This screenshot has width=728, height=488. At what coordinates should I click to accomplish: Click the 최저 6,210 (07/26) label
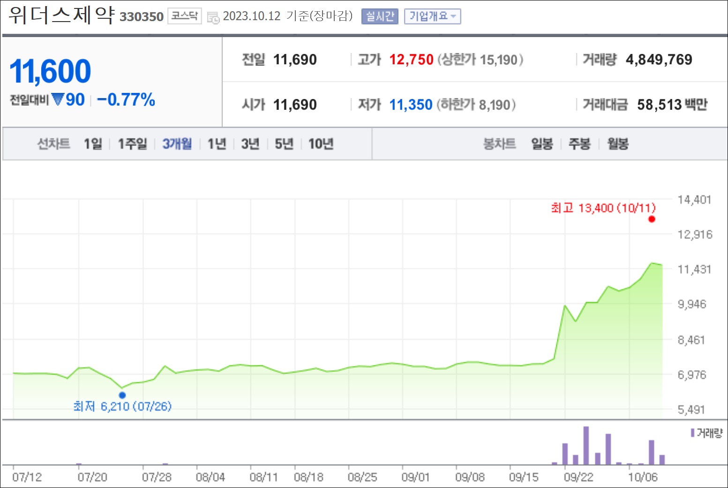coord(122,406)
